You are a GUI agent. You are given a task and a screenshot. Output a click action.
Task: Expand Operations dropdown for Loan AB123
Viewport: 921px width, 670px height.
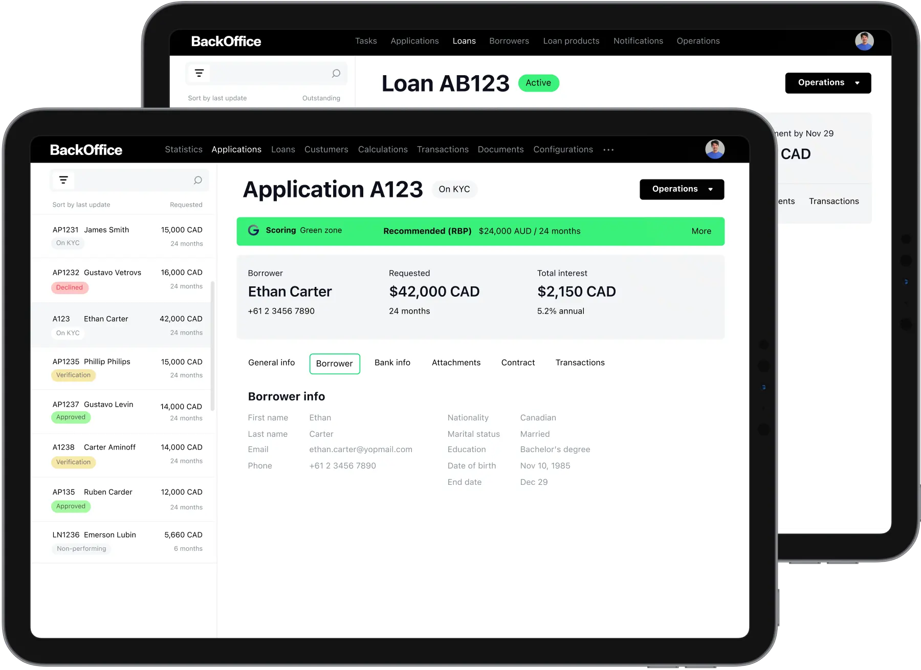click(827, 83)
